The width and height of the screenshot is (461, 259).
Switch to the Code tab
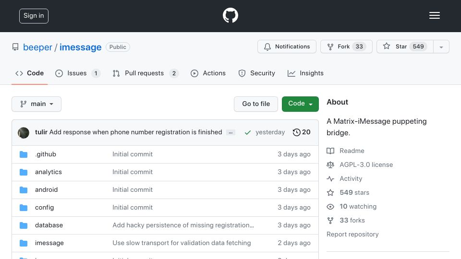tap(29, 73)
